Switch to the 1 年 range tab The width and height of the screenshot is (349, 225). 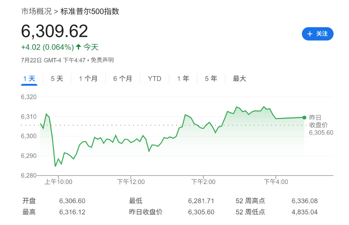(x=183, y=78)
